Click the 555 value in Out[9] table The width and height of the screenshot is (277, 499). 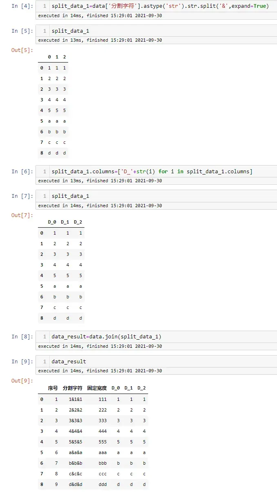coord(102,442)
